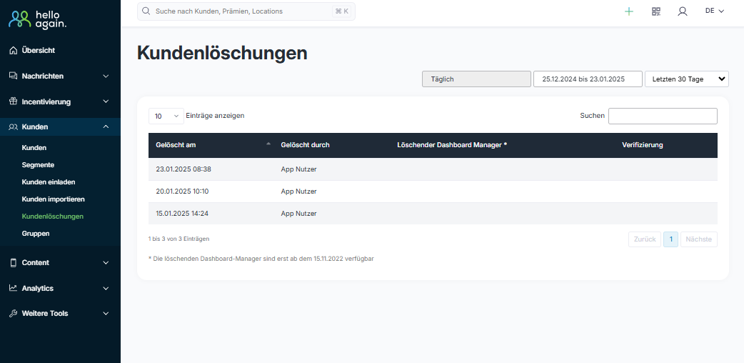Expand the Weitere Tools chevron
Viewport: 744px width, 363px height.
pos(106,314)
